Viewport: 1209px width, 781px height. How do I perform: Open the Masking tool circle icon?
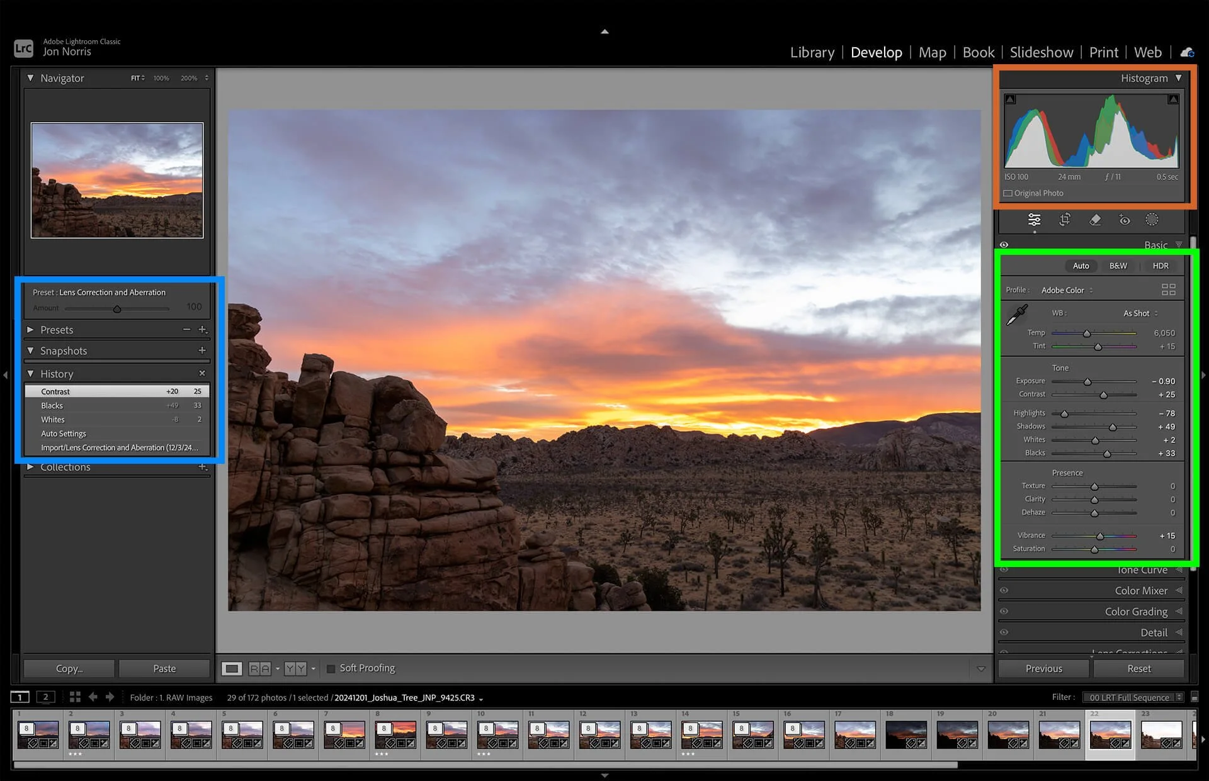(x=1152, y=220)
